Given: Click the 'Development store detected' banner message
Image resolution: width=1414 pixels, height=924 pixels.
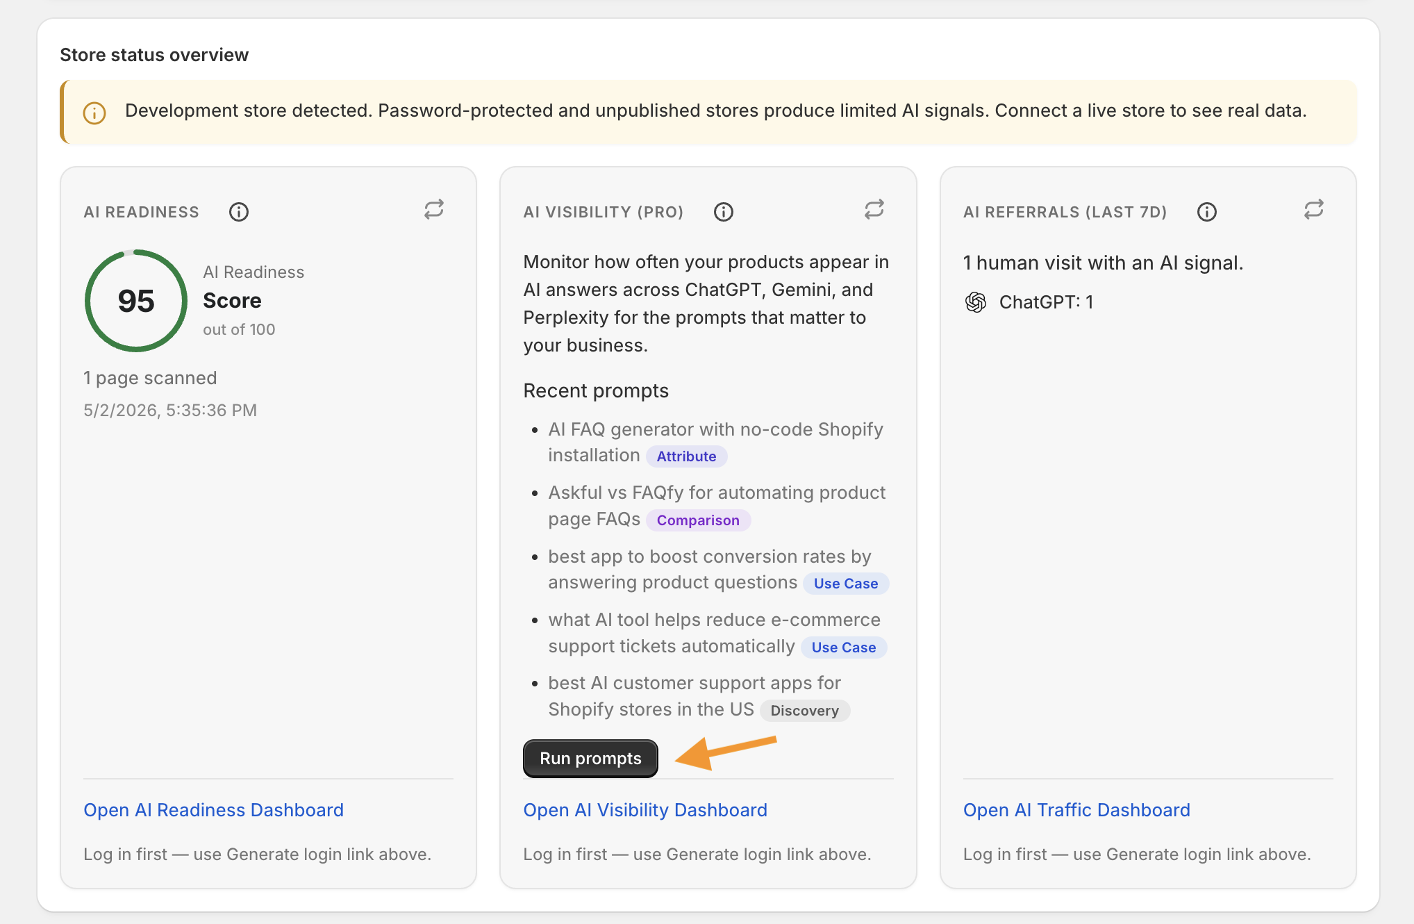Looking at the screenshot, I should coord(715,110).
